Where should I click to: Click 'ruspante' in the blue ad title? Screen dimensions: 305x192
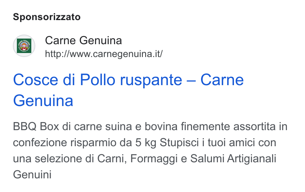[x=151, y=81]
